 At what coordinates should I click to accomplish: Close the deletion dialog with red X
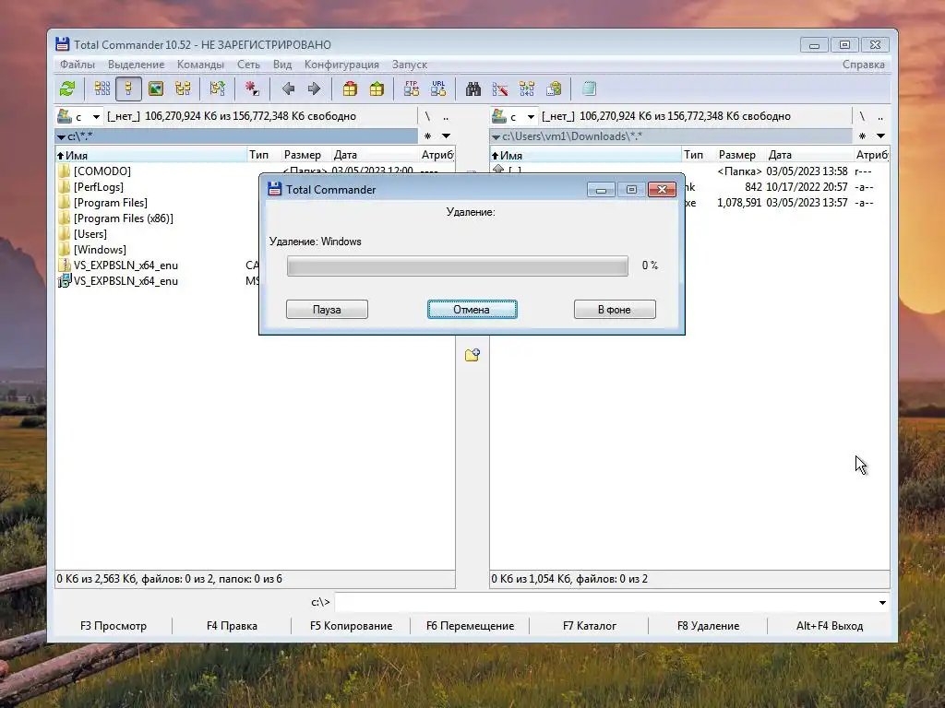point(662,190)
